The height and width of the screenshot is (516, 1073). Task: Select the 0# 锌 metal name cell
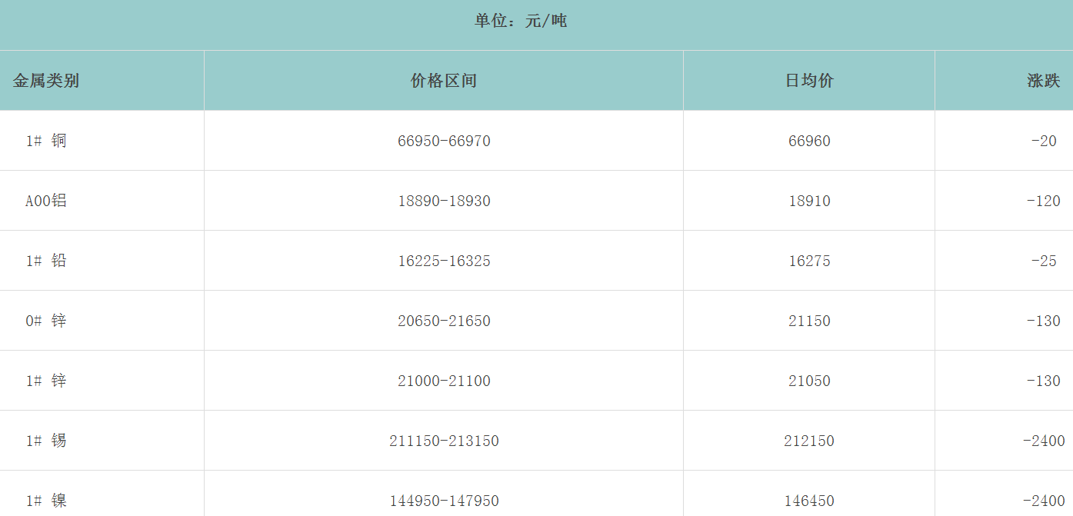(x=46, y=321)
